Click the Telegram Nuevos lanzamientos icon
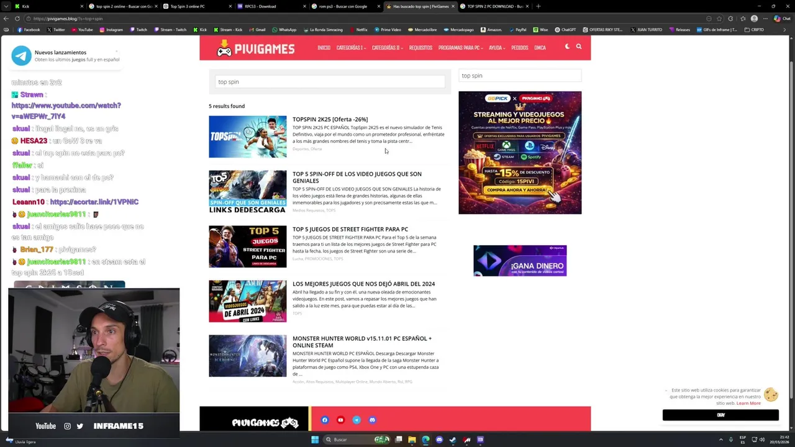795x447 pixels. point(21,56)
